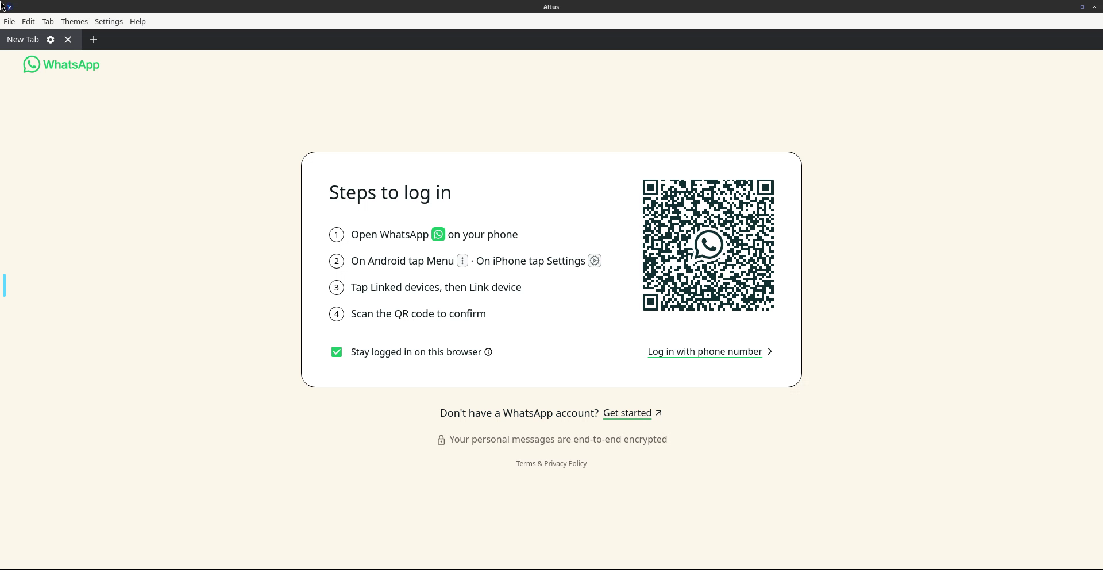
Task: Open the File menu
Action: point(9,21)
